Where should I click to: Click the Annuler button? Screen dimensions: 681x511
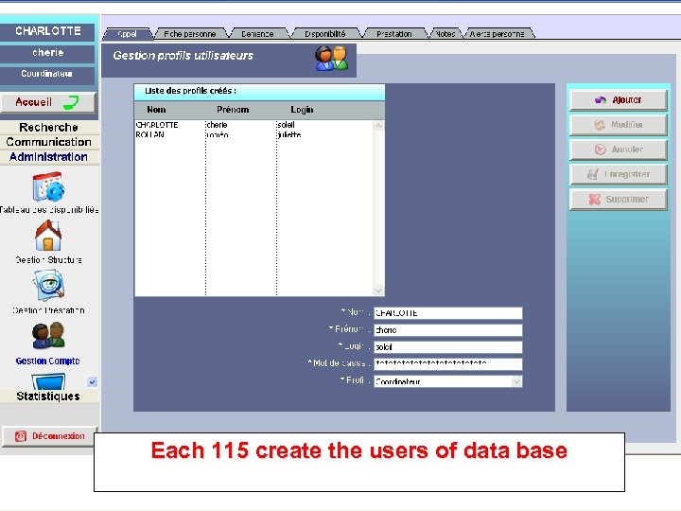(619, 150)
